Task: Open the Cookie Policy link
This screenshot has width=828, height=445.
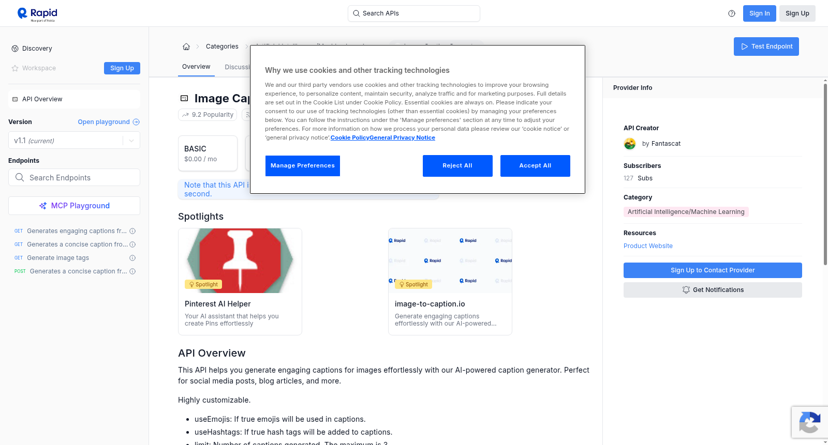Action: click(x=350, y=137)
